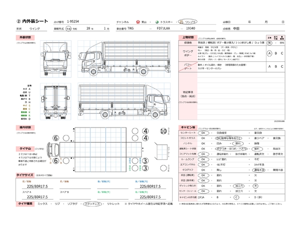Click the cargo bed grid diagram
Image resolution: width=301 pixels, height=225 pixels.
100,150
